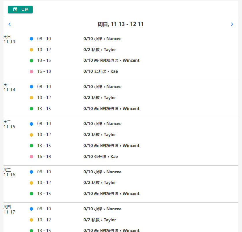
Task: Click yellow dot for 周四 10 - 12 session
Action: tap(31, 220)
